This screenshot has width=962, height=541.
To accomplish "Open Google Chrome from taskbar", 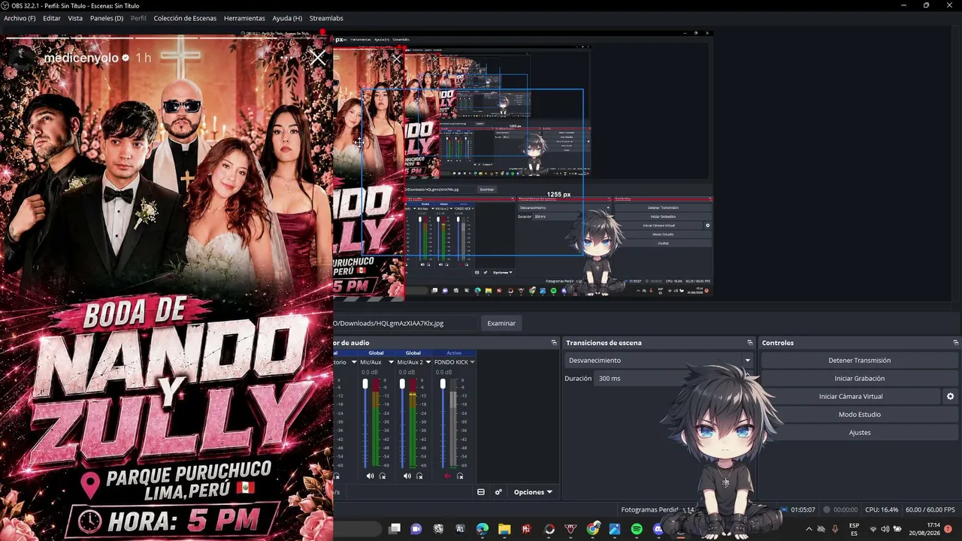I will tap(593, 530).
